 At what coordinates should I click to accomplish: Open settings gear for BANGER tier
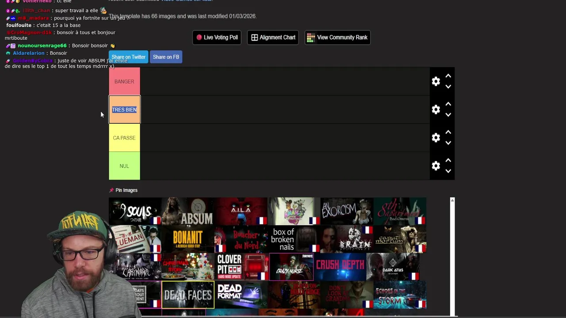tap(436, 81)
